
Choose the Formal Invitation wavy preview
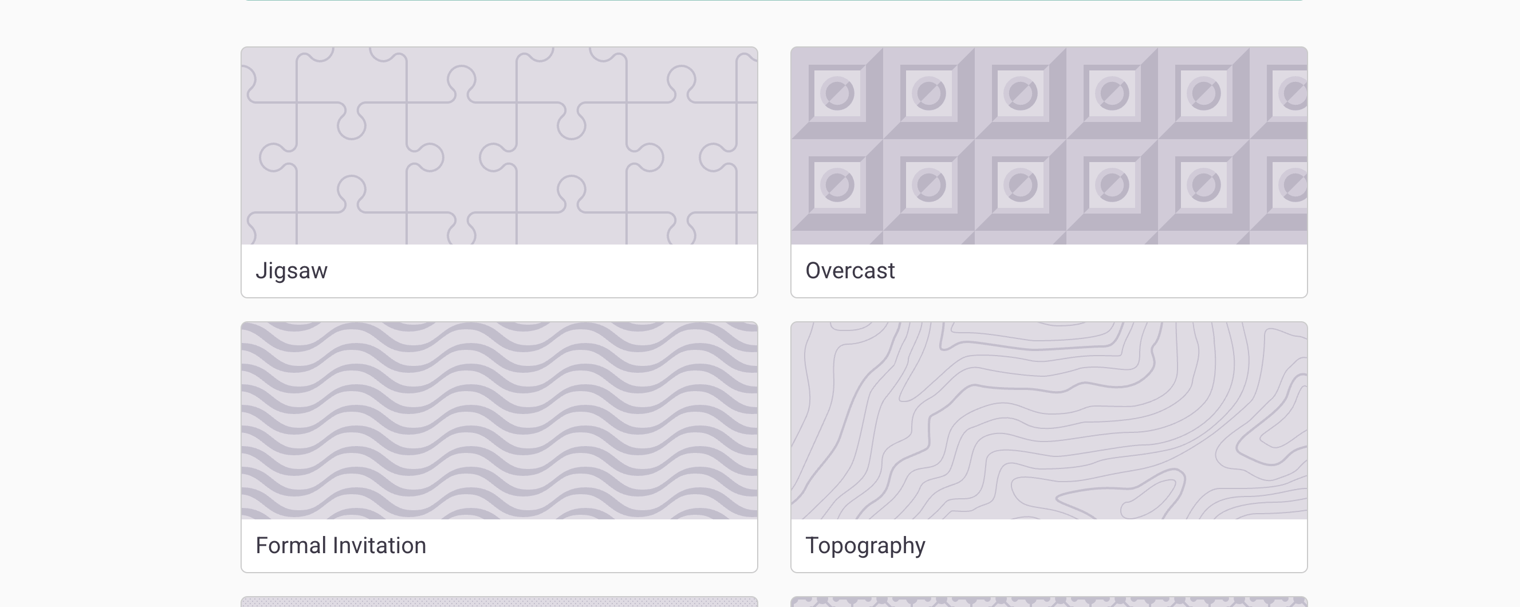(499, 420)
